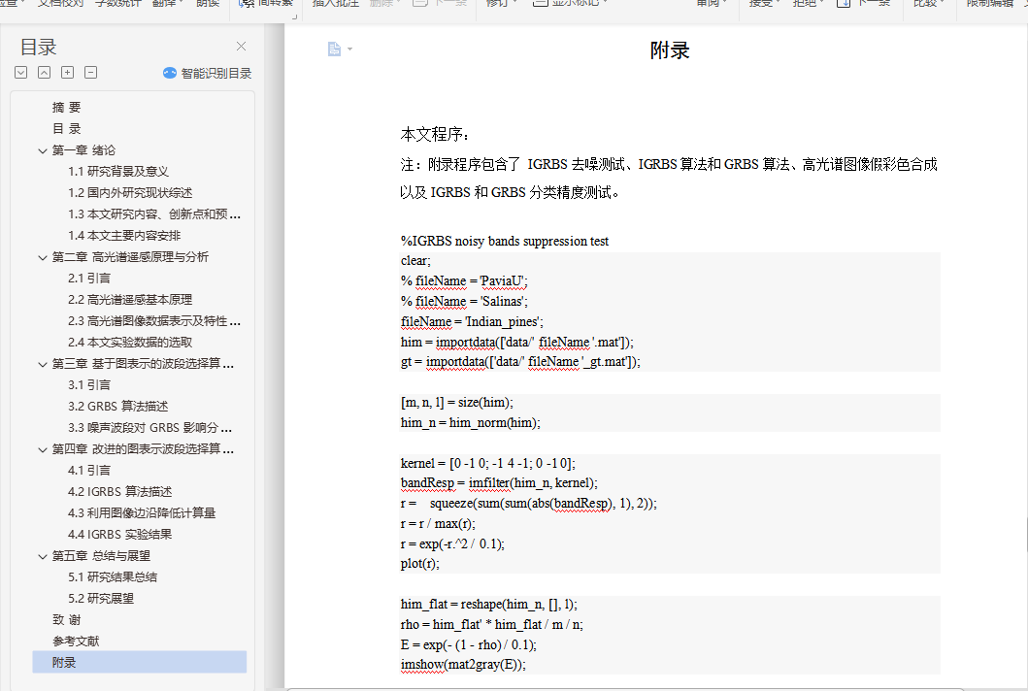Click the minus box icon in 目录 toolbar
This screenshot has width=1028, height=691.
click(91, 72)
